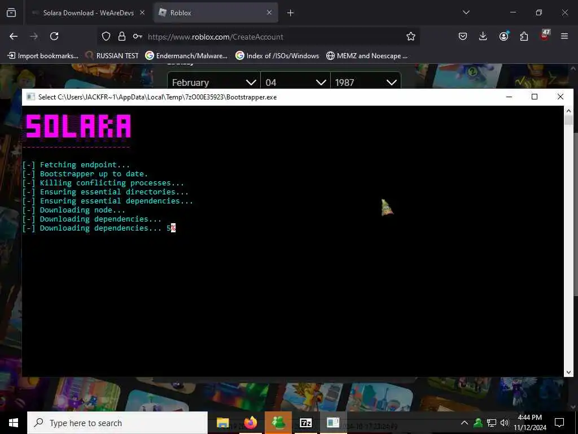The width and height of the screenshot is (578, 434).
Task: Click console scrollbar down arrow
Action: pyautogui.click(x=568, y=372)
